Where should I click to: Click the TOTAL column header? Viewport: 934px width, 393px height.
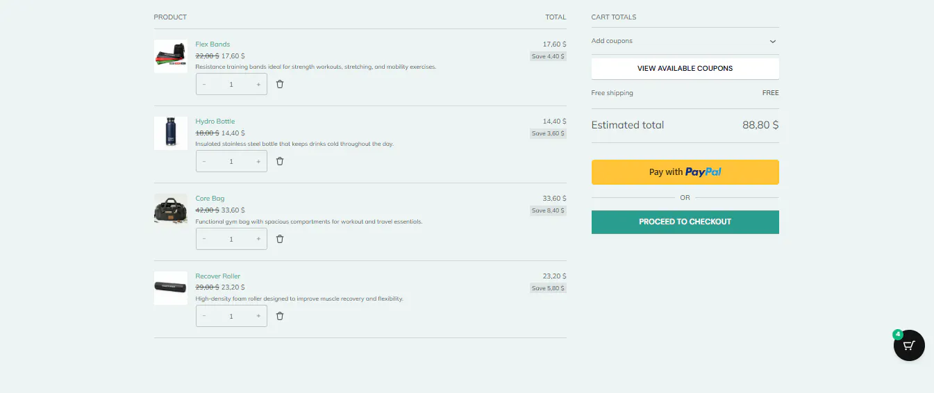tap(556, 17)
